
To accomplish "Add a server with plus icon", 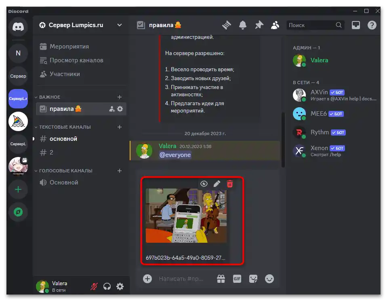I will [18, 190].
